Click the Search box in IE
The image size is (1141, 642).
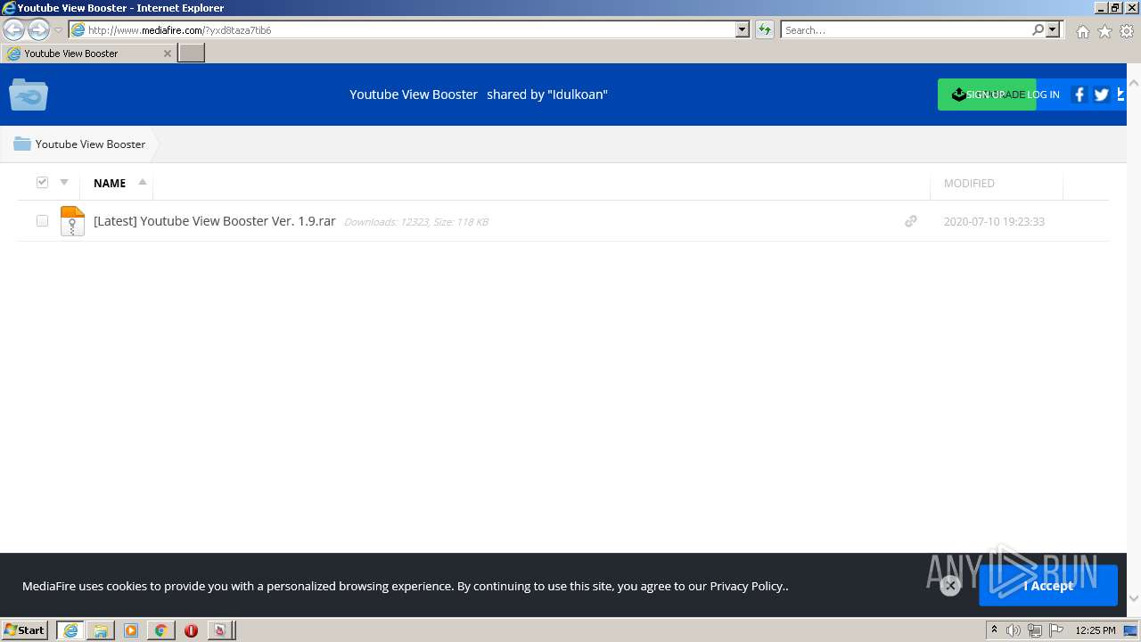906,29
